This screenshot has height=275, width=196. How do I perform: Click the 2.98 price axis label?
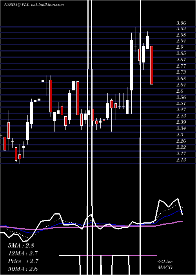pyautogui.click(x=181, y=35)
